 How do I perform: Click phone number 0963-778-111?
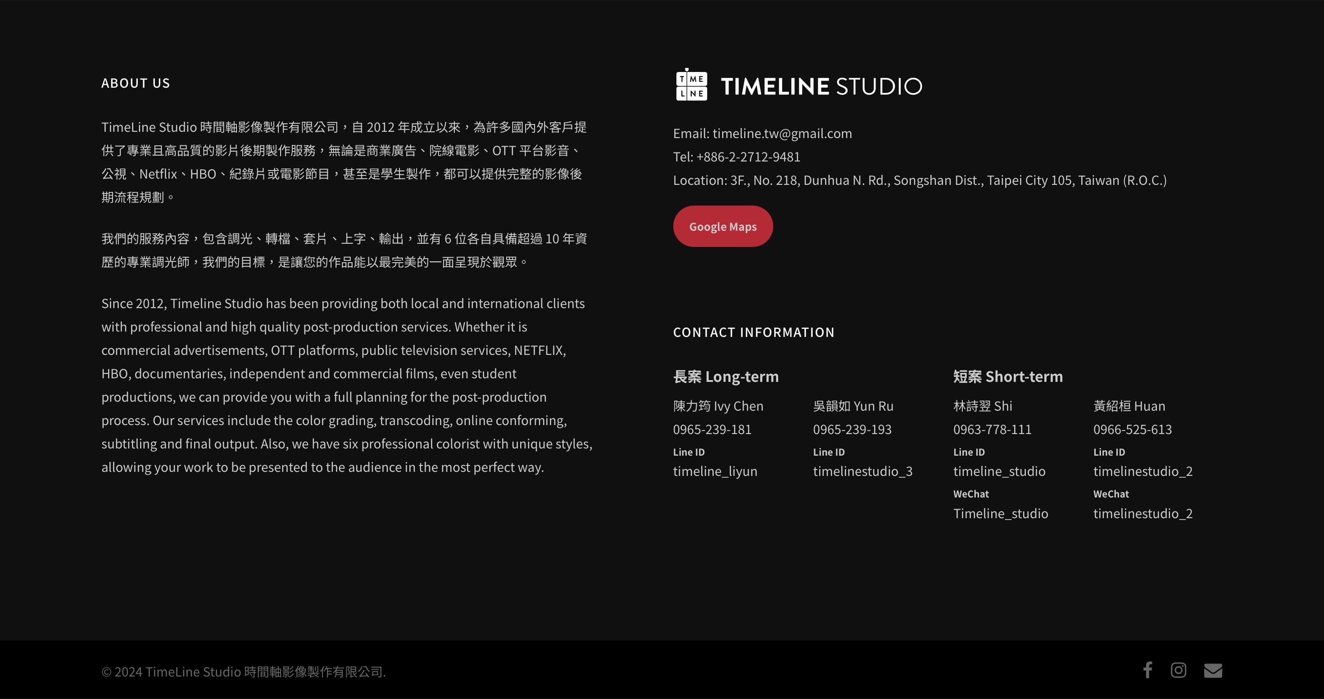993,430
